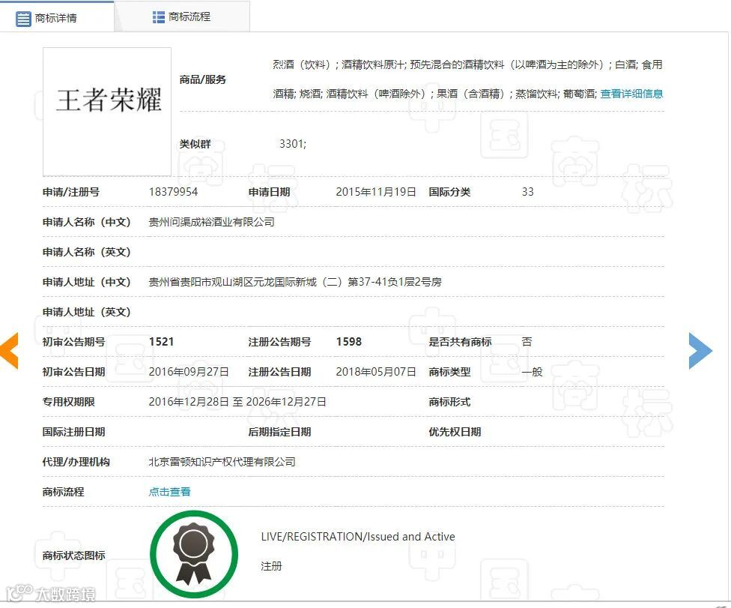Click status text LIVE/REGISTRATION/Issued and Active
Image resolution: width=731 pixels, height=608 pixels.
pos(358,537)
